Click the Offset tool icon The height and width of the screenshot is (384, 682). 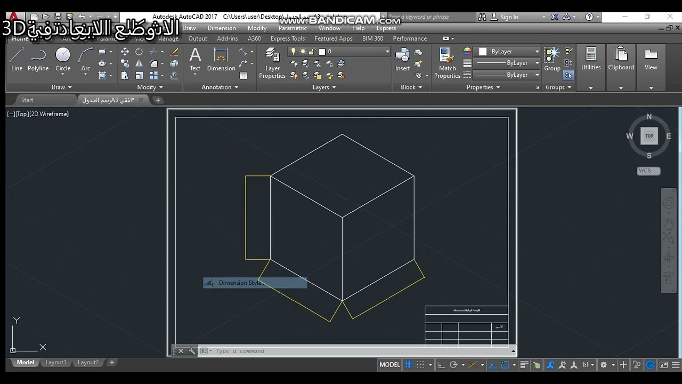pos(174,75)
